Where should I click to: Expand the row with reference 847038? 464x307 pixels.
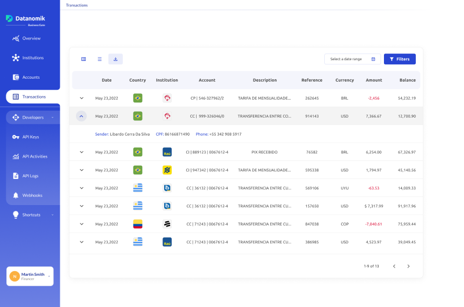pos(81,224)
